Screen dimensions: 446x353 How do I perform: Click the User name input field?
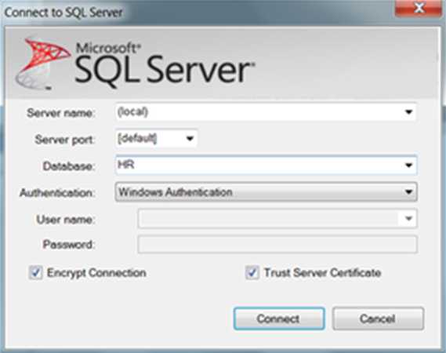277,219
